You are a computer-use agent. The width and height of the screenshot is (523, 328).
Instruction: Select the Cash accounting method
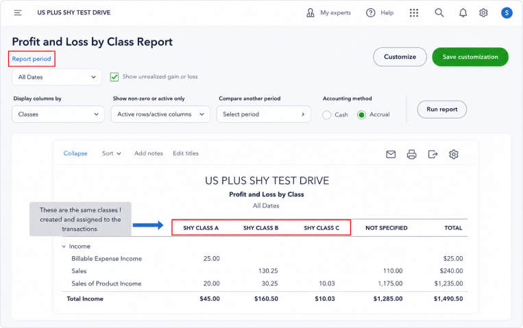[326, 114]
